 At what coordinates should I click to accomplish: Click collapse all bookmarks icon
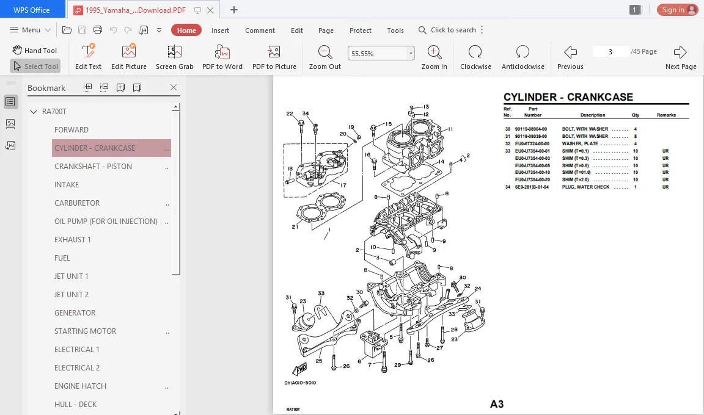[104, 87]
